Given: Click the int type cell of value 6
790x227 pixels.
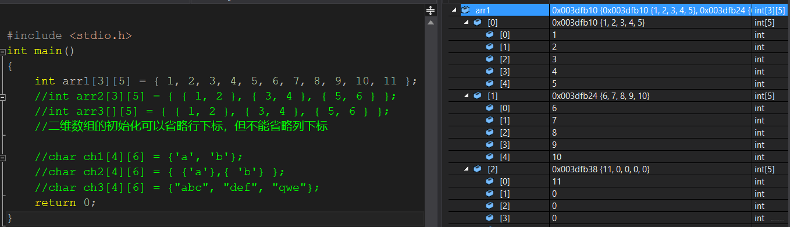Looking at the screenshot, I should (x=771, y=108).
